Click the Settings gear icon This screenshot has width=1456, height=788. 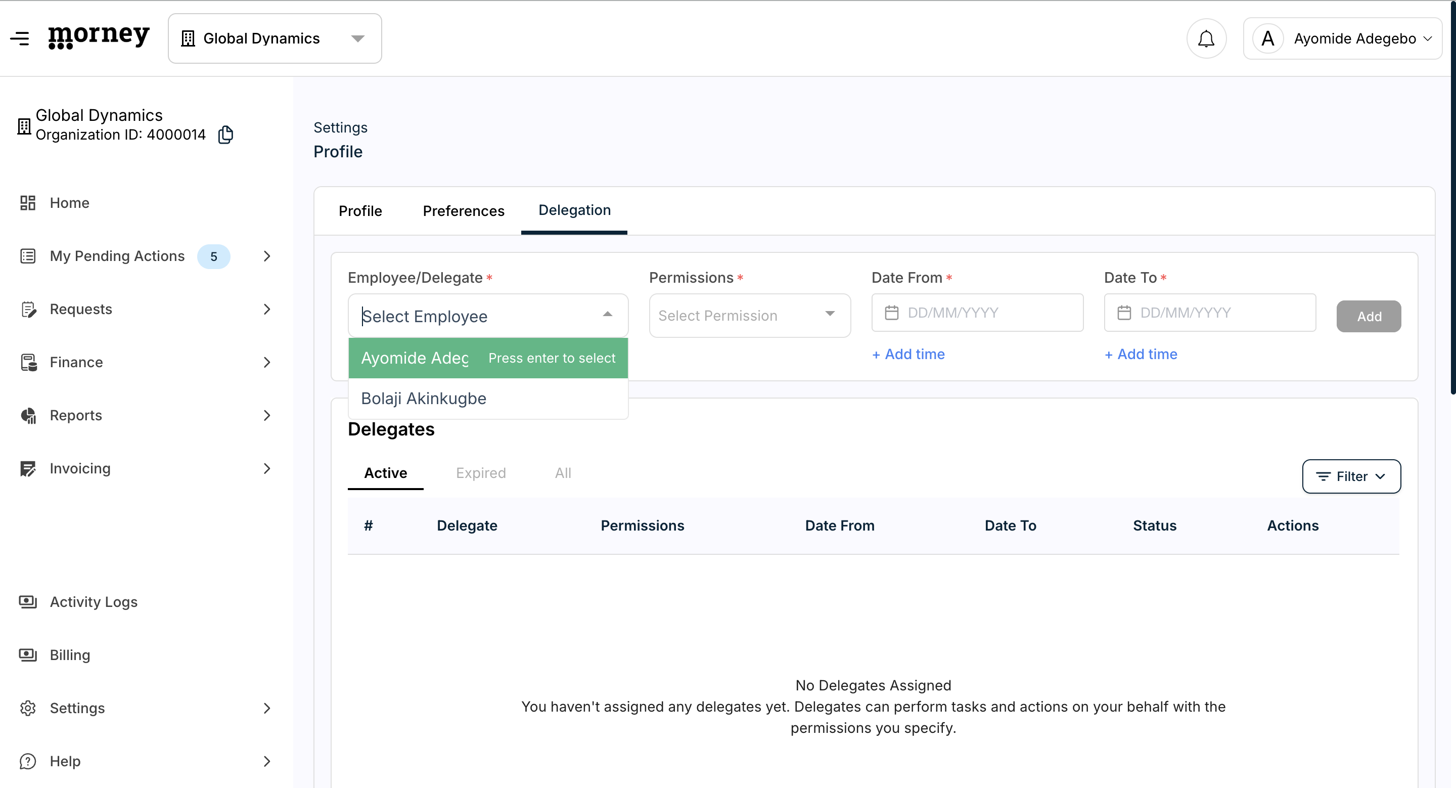(28, 708)
